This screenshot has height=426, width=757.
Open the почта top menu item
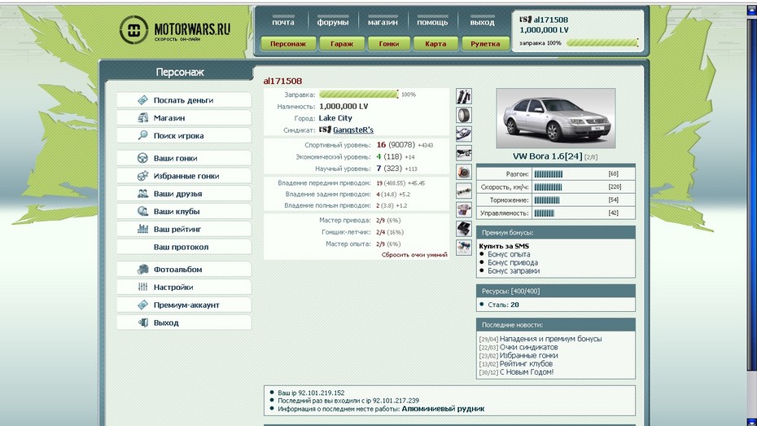[x=283, y=22]
